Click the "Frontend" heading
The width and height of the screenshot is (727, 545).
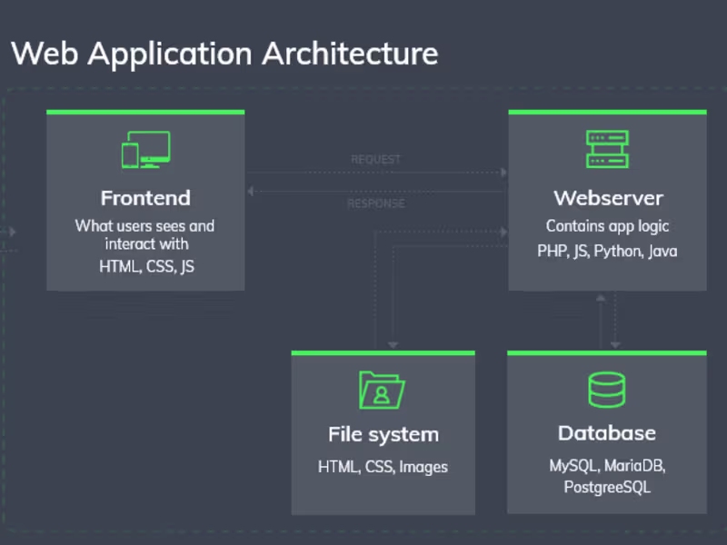[x=145, y=198]
